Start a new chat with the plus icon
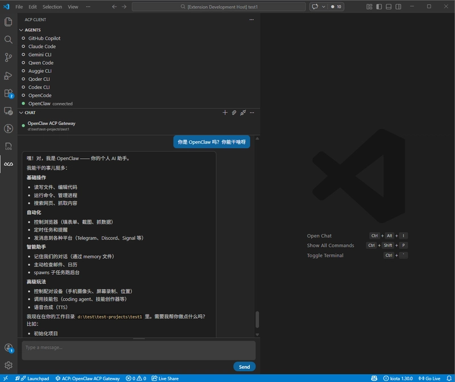 click(225, 112)
